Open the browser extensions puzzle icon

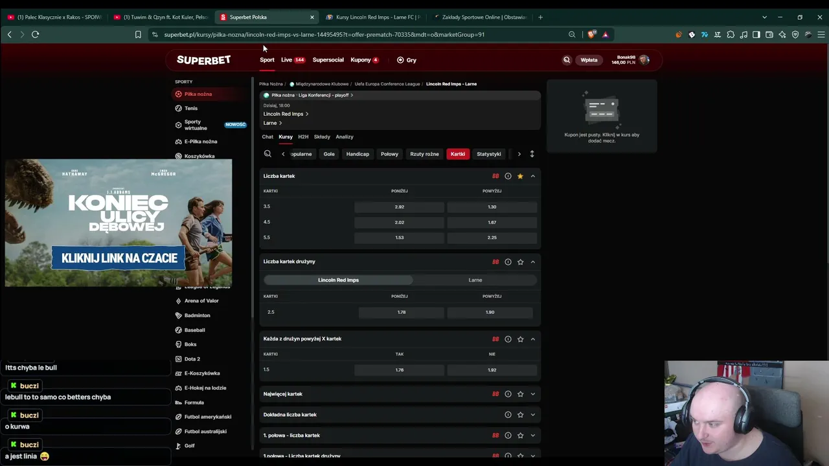pos(731,34)
